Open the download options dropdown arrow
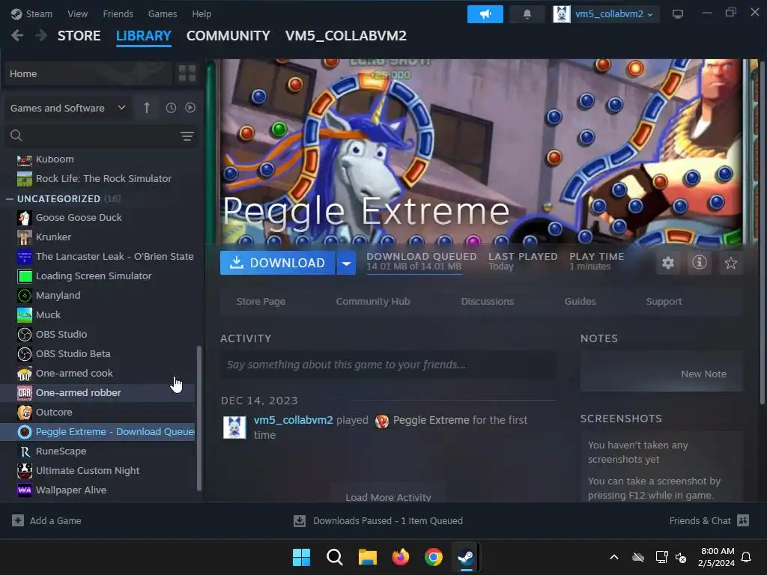 click(x=346, y=263)
